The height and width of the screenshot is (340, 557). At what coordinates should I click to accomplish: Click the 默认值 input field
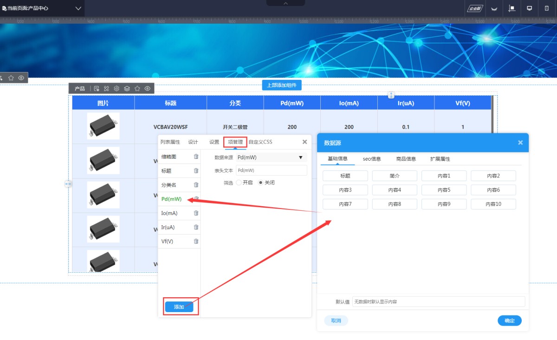[x=438, y=302]
